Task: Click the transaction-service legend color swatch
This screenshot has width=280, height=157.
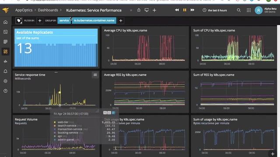Action: (55, 129)
